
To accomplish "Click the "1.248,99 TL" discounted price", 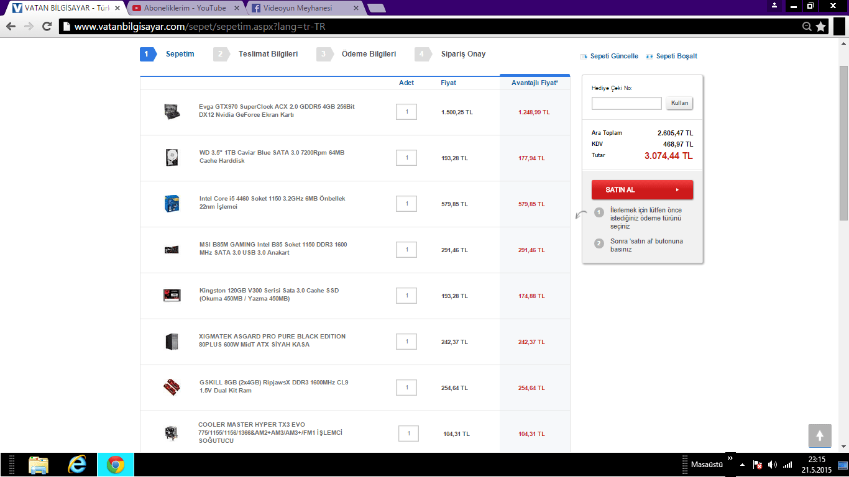I will click(534, 112).
